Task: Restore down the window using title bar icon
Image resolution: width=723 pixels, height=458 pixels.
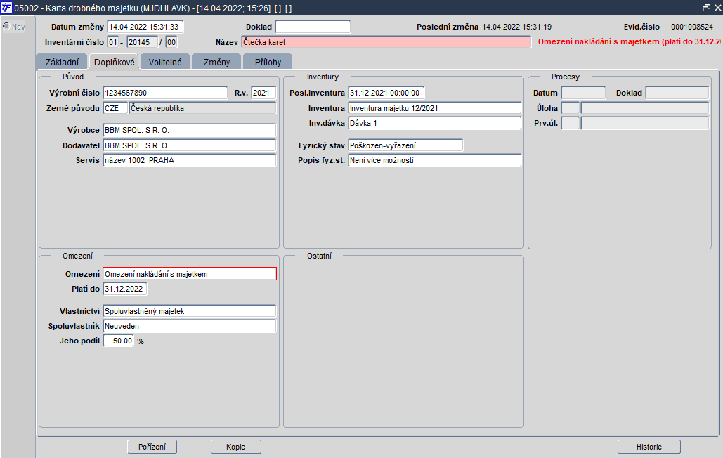Action: 706,8
